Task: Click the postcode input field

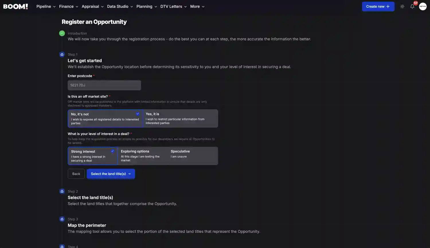Action: [104, 85]
